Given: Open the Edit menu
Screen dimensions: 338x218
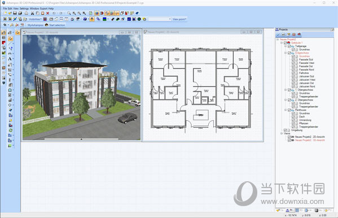Looking at the screenshot, I should click(x=10, y=8).
